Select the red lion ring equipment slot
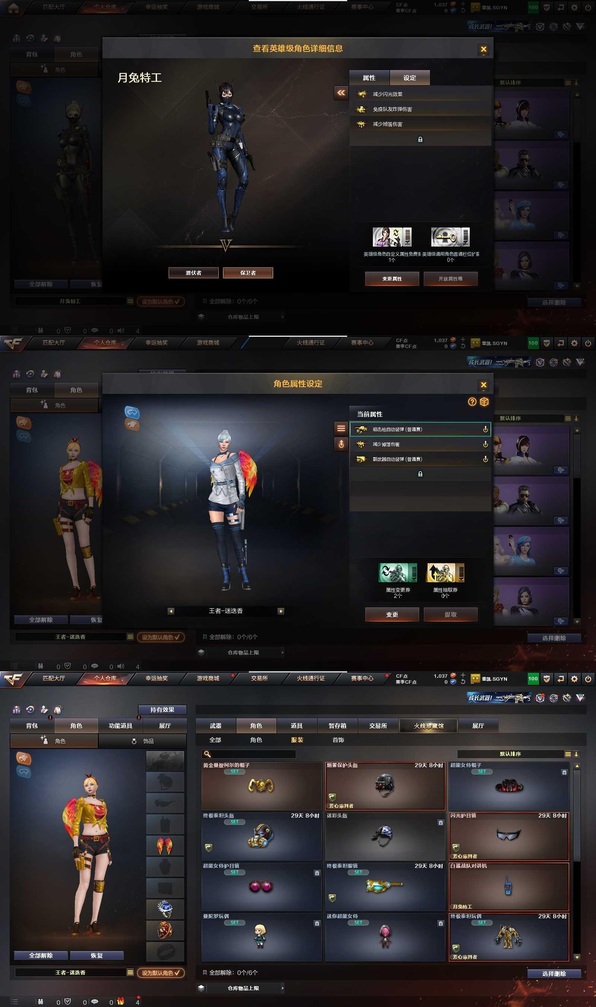596x1007 pixels. point(165,930)
